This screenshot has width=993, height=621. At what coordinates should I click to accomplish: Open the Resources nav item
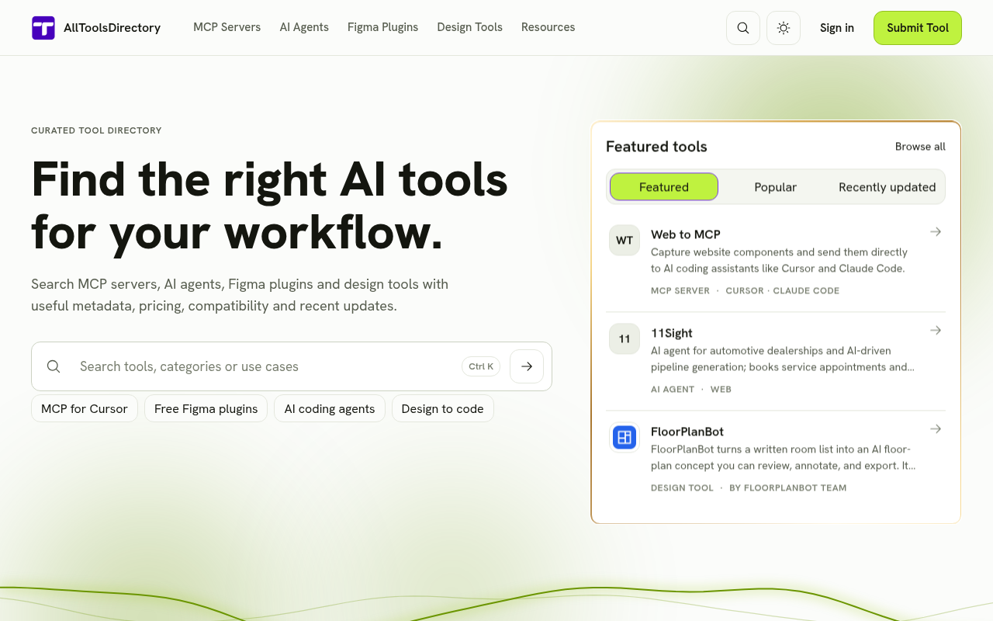(x=548, y=27)
